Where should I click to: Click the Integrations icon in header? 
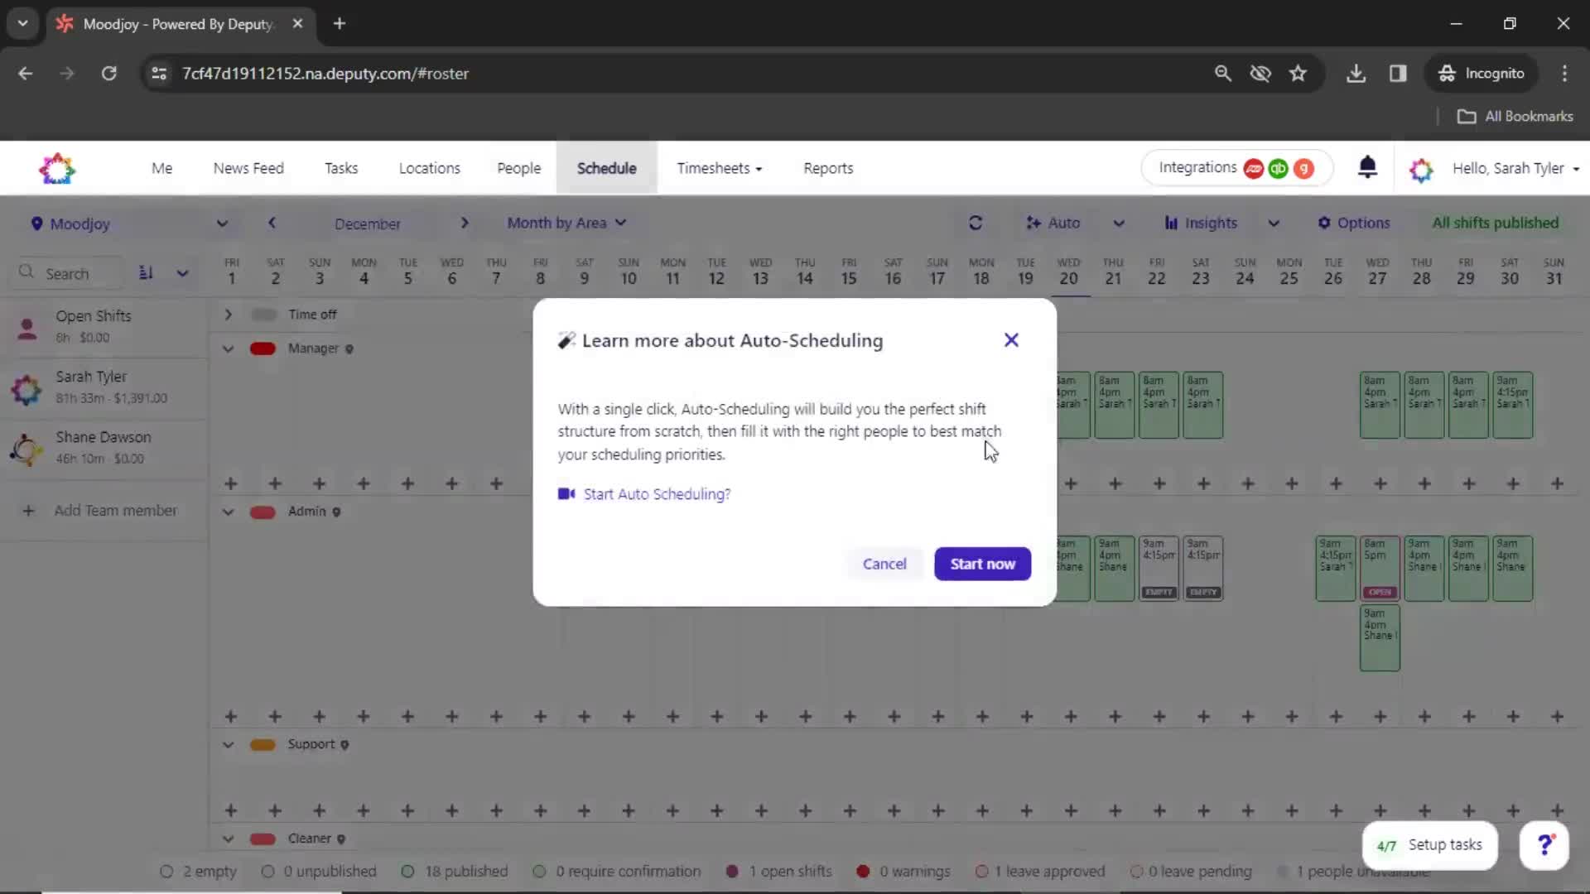[1234, 168]
